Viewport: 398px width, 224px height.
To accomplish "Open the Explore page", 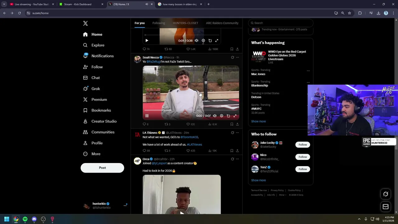I will pos(94,45).
